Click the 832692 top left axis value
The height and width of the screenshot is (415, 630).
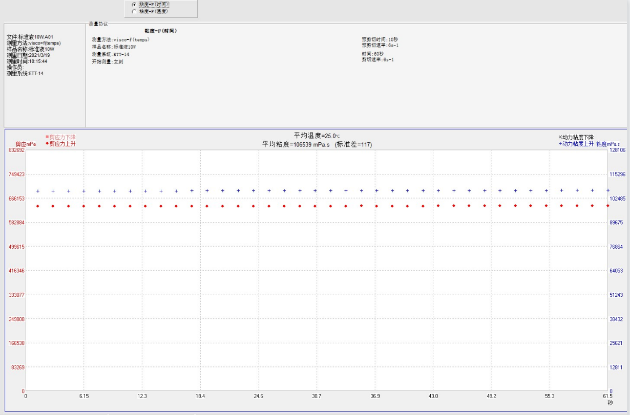[x=16, y=150]
